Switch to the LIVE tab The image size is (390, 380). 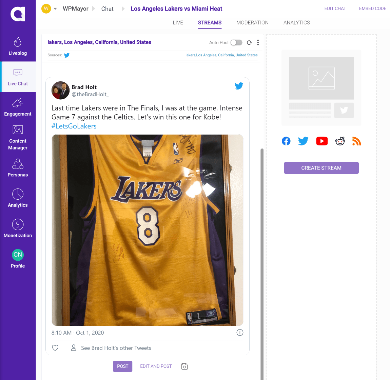pyautogui.click(x=178, y=23)
